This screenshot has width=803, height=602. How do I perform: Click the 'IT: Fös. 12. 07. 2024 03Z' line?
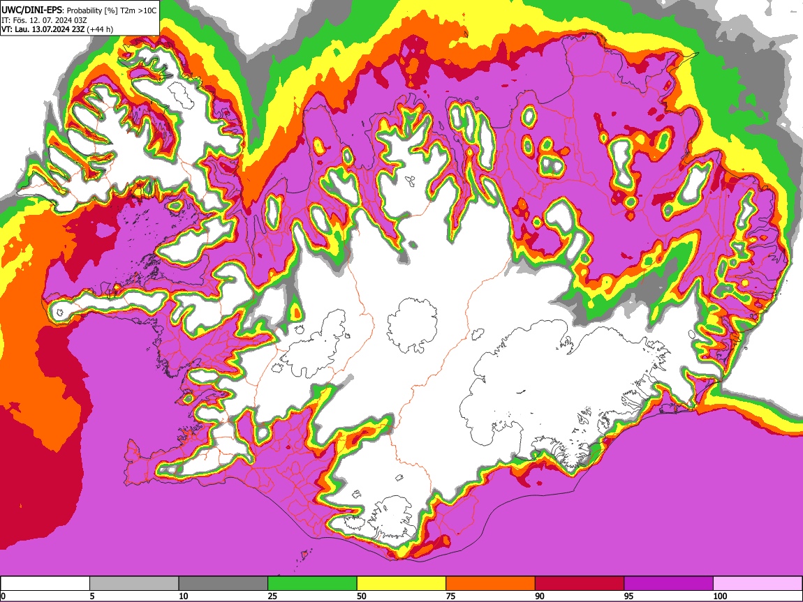pyautogui.click(x=44, y=20)
